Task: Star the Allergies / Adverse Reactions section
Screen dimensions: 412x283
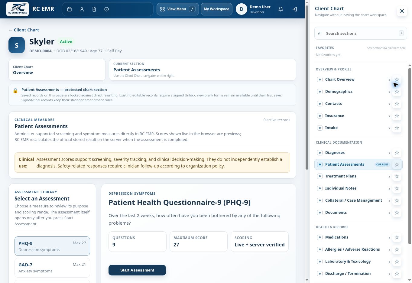Action: coord(397,249)
